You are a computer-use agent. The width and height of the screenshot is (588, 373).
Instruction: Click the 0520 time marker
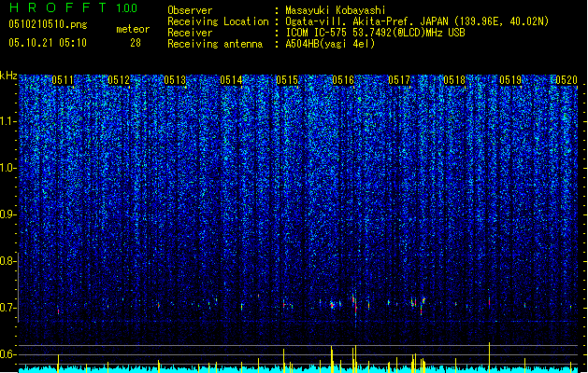(x=566, y=80)
